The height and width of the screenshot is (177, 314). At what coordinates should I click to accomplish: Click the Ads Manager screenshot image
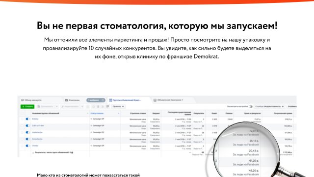point(157,126)
